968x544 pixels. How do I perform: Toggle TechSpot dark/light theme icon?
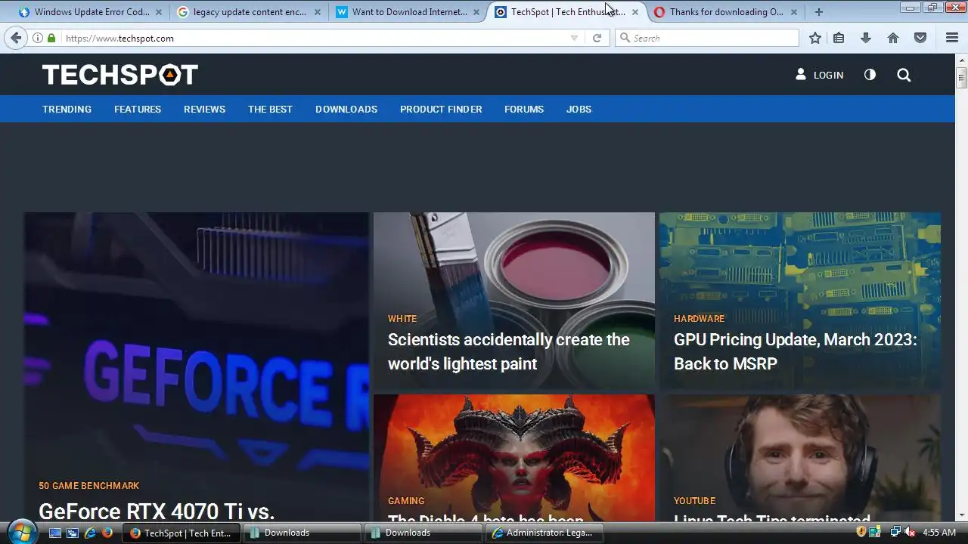[x=870, y=75]
